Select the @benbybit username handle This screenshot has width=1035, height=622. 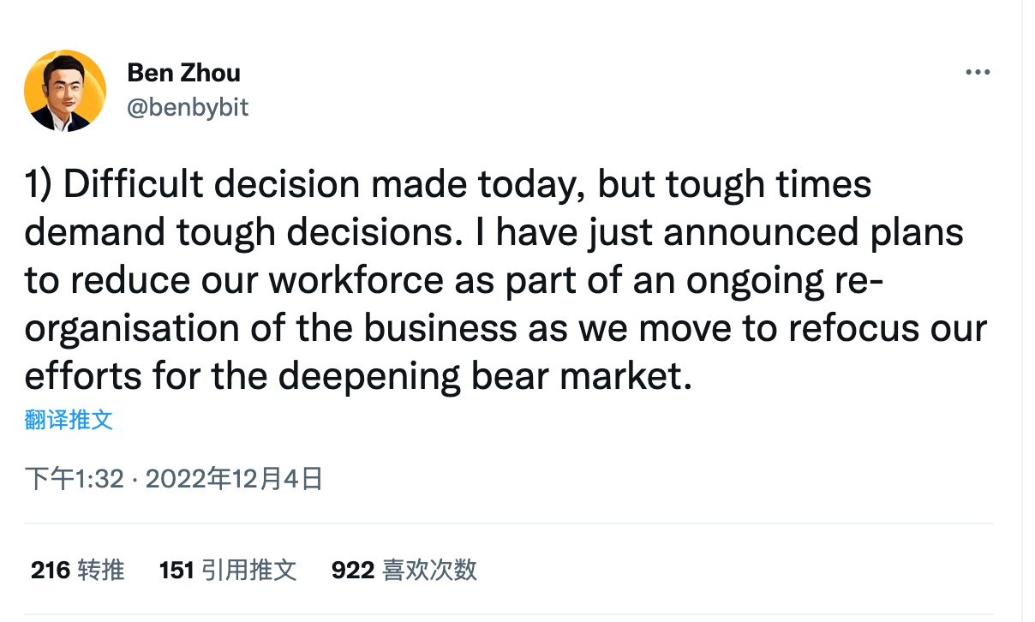click(188, 106)
